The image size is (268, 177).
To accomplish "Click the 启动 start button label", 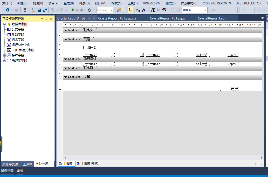I will [79, 10].
